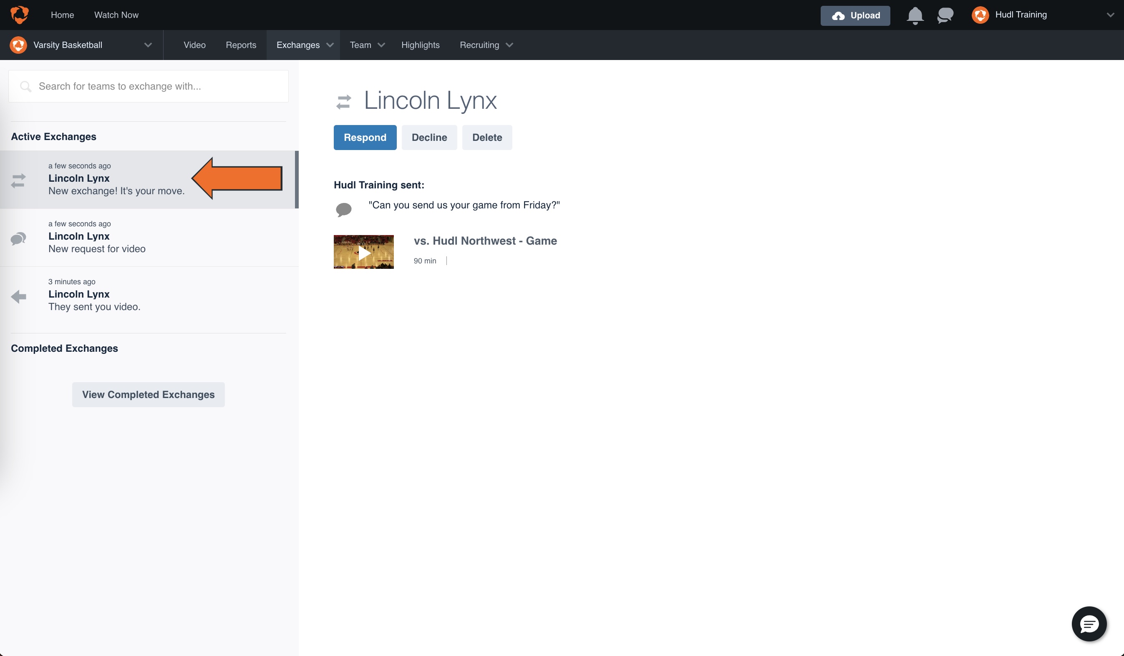Expand the Recruiting menu chevron
This screenshot has height=656, width=1124.
tap(509, 45)
